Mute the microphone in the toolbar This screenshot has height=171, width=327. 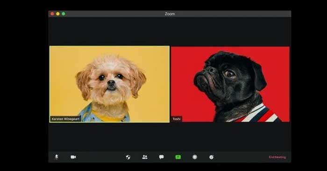click(57, 157)
